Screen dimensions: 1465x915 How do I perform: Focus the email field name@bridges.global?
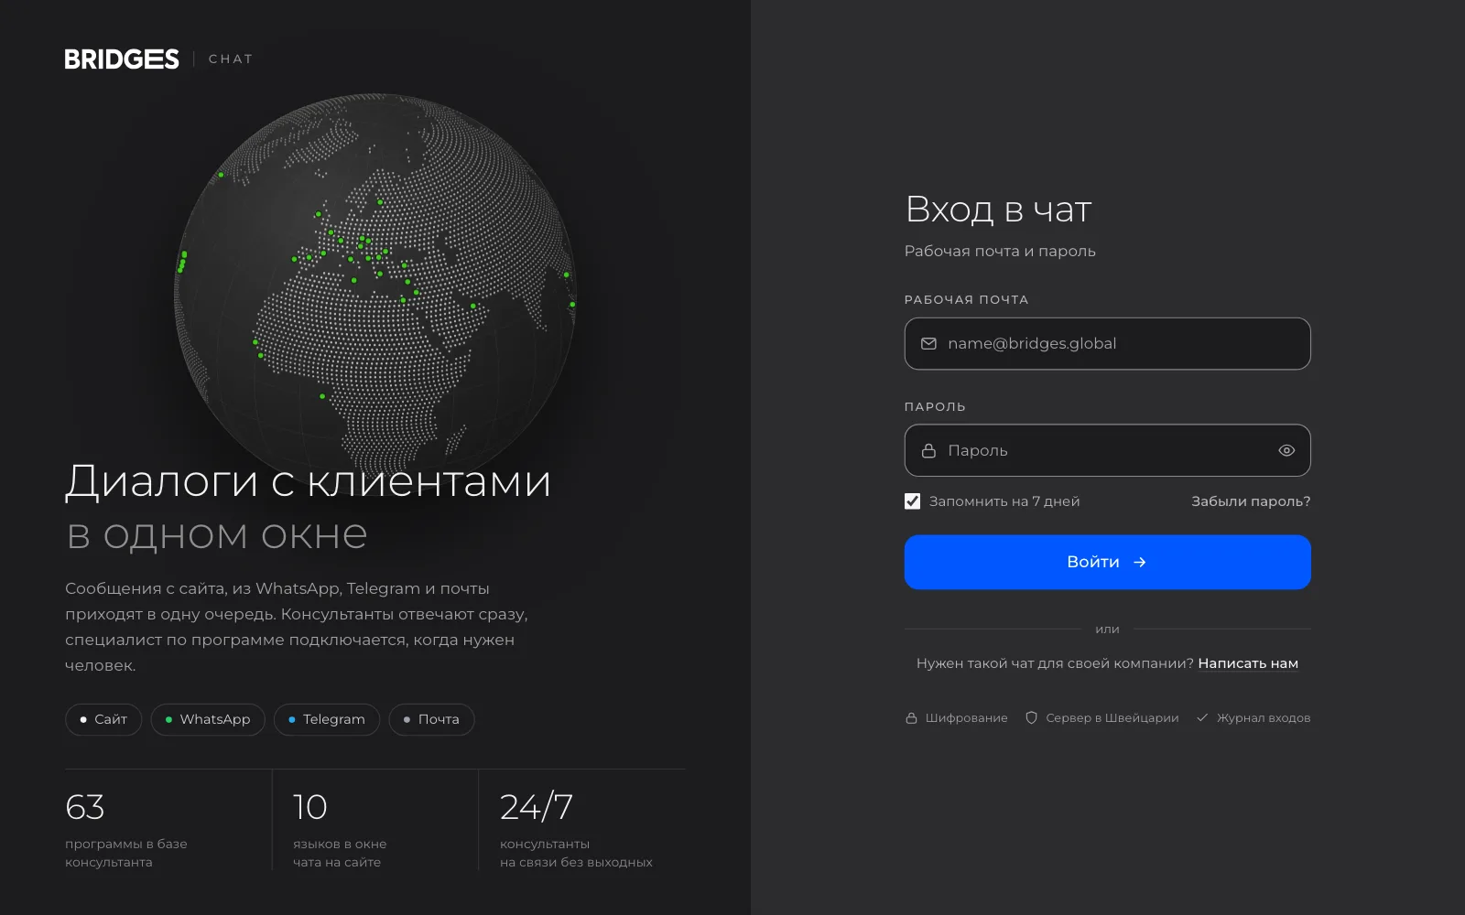click(x=1108, y=344)
